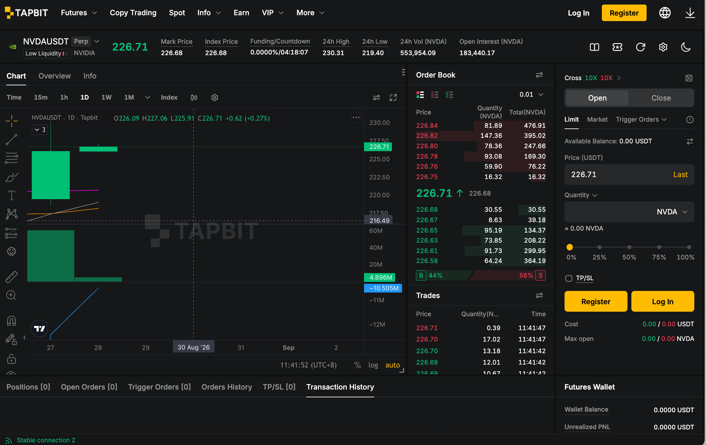Open the Orders History tab
This screenshot has height=445, width=706.
tap(226, 387)
